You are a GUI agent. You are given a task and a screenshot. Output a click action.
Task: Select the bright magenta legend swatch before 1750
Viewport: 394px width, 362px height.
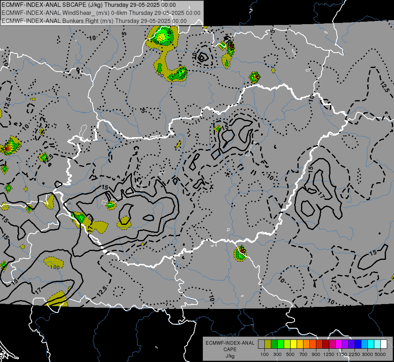point(339,344)
